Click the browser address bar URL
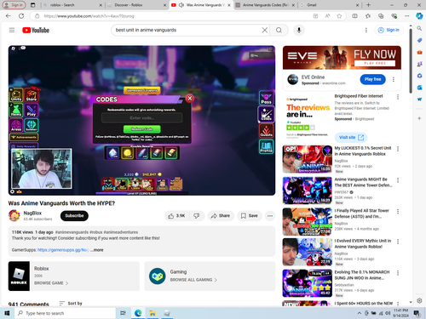 click(x=89, y=16)
